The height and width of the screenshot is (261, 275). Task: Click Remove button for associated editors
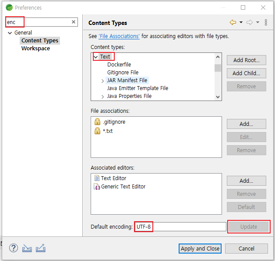pos(247,194)
